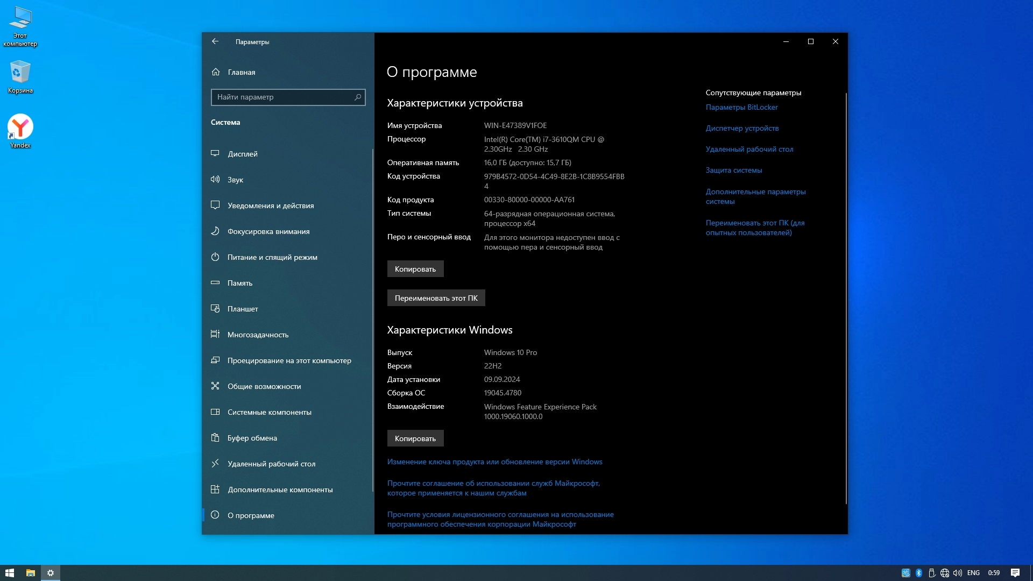The width and height of the screenshot is (1033, 581).
Task: Open Буфер обмена clipboard settings
Action: (252, 438)
